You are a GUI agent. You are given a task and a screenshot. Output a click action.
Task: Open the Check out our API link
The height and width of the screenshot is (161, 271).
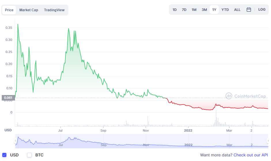coord(251,155)
